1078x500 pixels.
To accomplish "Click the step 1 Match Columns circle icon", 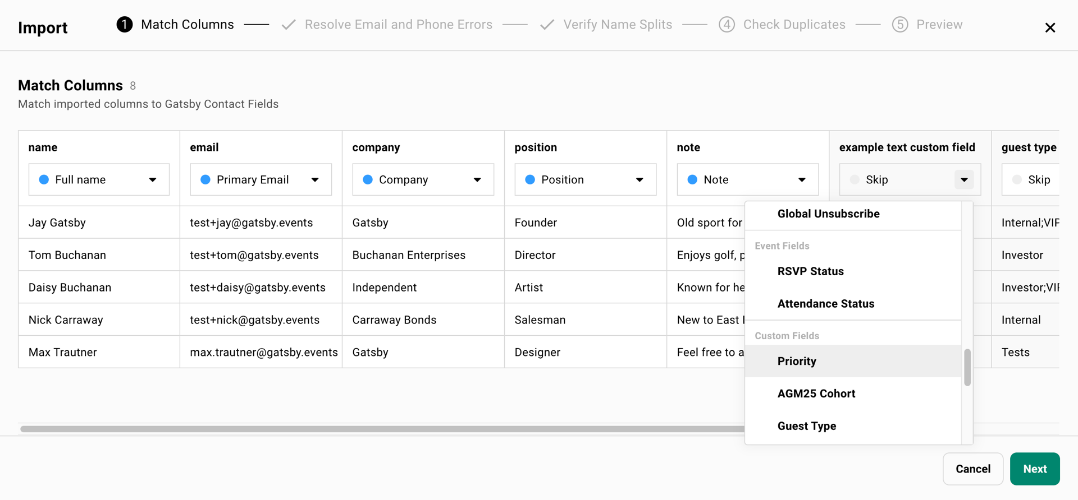I will tap(125, 25).
